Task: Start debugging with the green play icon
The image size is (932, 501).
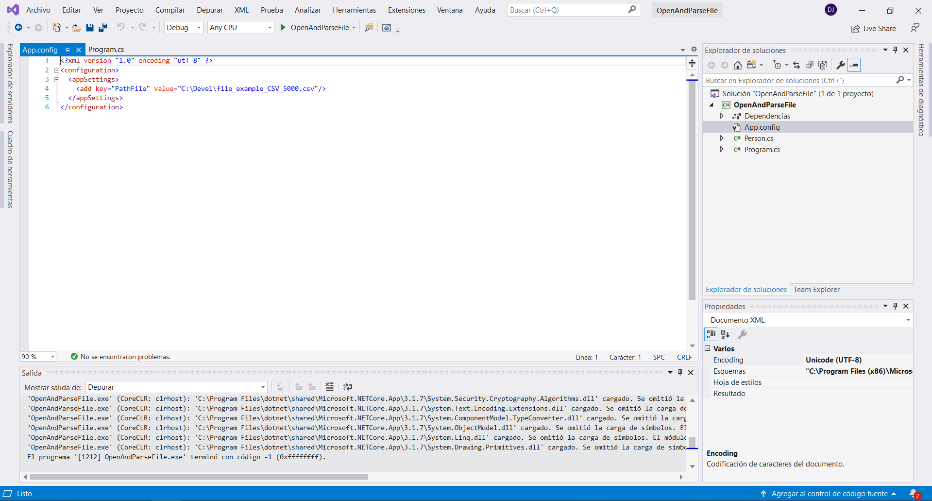Action: coord(283,28)
